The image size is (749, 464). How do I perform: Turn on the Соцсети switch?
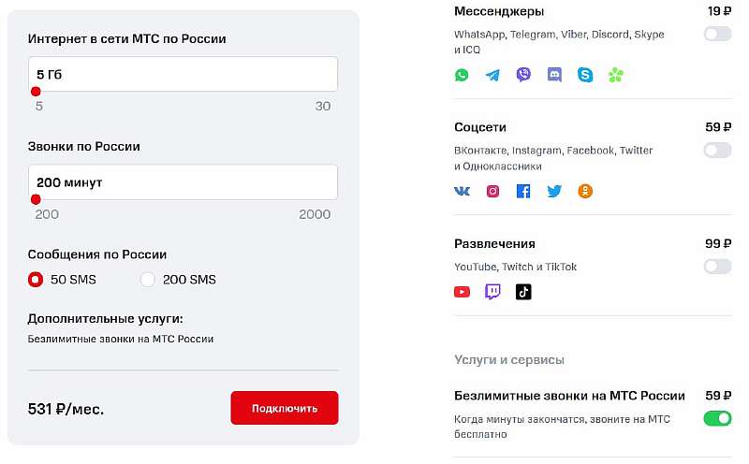coord(717,150)
